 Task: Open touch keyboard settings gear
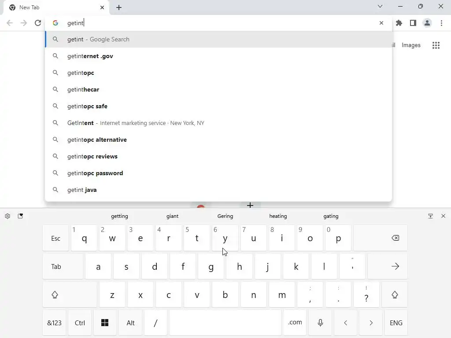7,216
